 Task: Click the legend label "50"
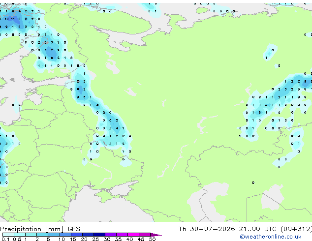click(x=153, y=239)
